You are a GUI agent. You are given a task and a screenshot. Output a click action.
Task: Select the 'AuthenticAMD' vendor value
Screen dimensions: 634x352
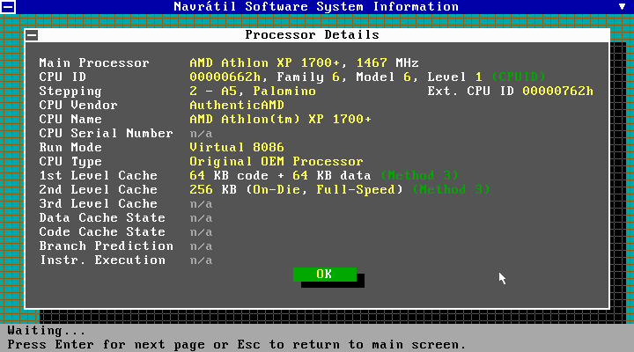coord(237,106)
